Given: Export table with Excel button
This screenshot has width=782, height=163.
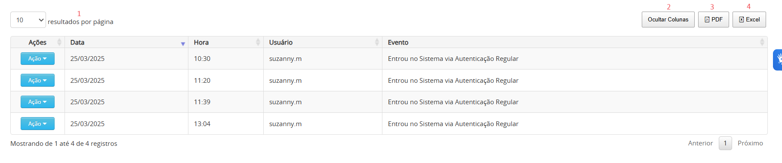Looking at the screenshot, I should [749, 20].
